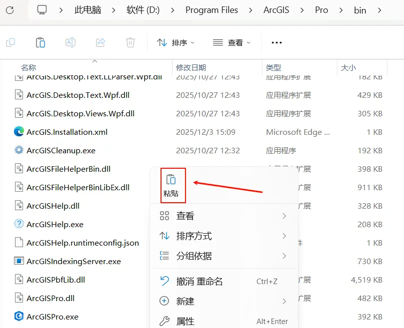Sort by 名称 (Name) column header
The width and height of the screenshot is (404, 328).
[x=28, y=68]
